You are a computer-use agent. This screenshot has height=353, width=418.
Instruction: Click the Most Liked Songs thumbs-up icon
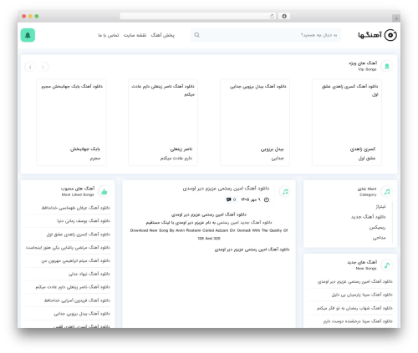(x=104, y=191)
